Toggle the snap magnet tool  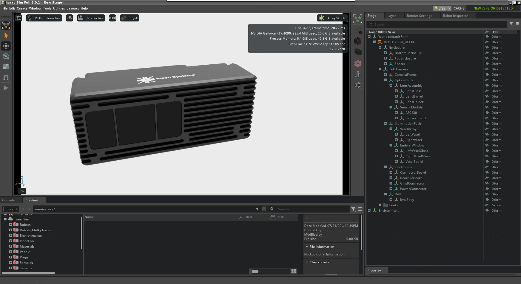6,77
